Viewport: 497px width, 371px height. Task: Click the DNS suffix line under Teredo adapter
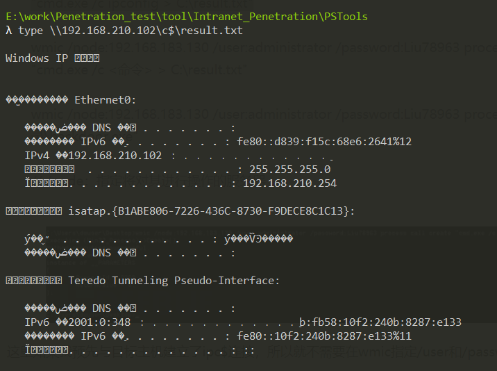[130, 308]
